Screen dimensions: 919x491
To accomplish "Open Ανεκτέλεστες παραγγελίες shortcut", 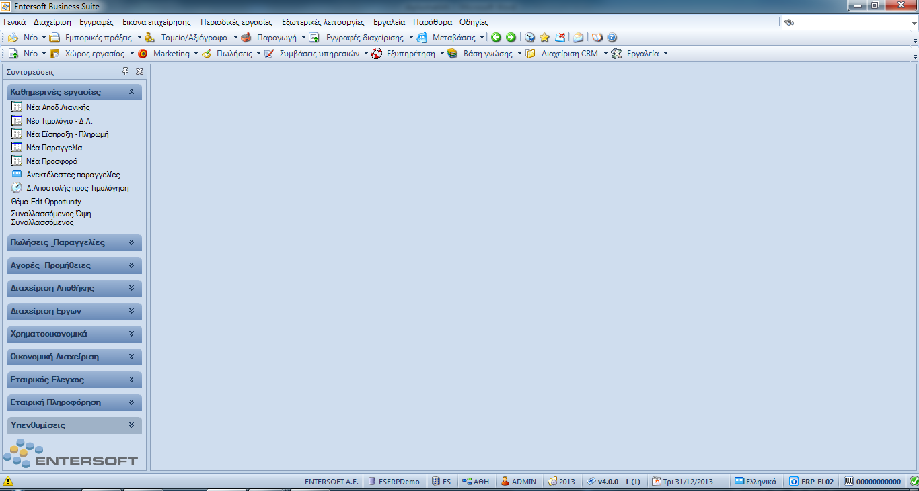I will pos(66,175).
